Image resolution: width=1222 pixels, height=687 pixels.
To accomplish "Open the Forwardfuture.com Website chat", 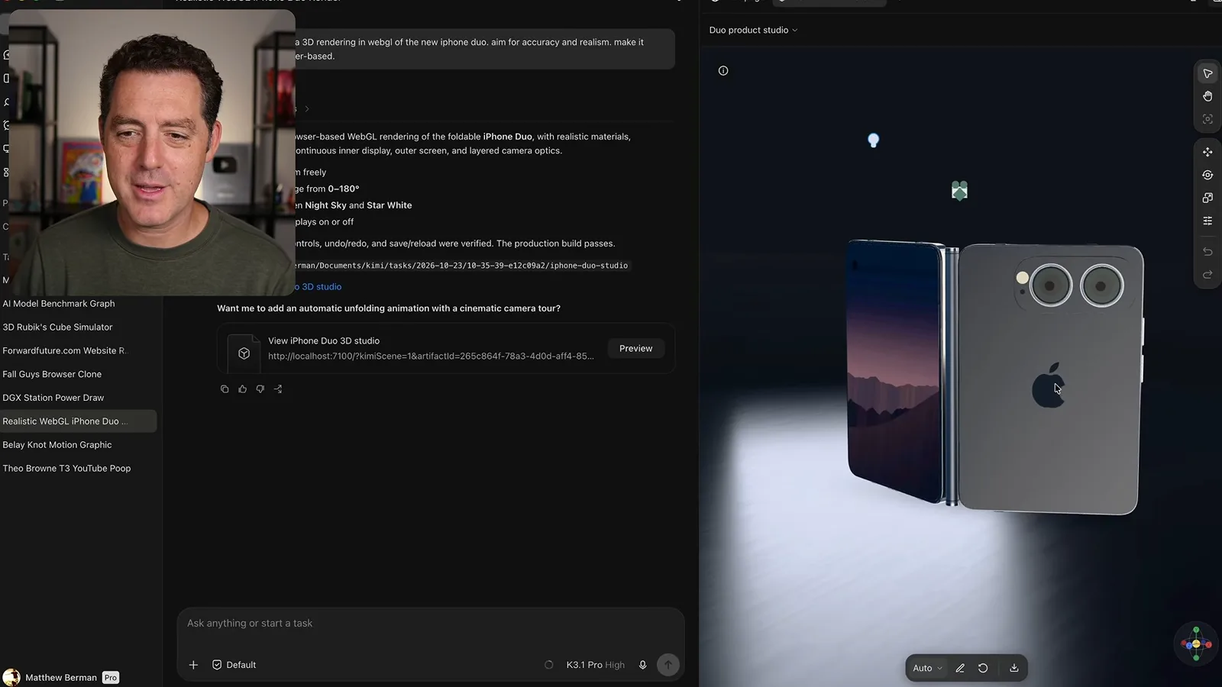I will [x=64, y=350].
